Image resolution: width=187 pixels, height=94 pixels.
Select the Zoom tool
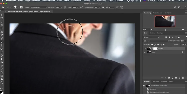[x=2, y=83]
